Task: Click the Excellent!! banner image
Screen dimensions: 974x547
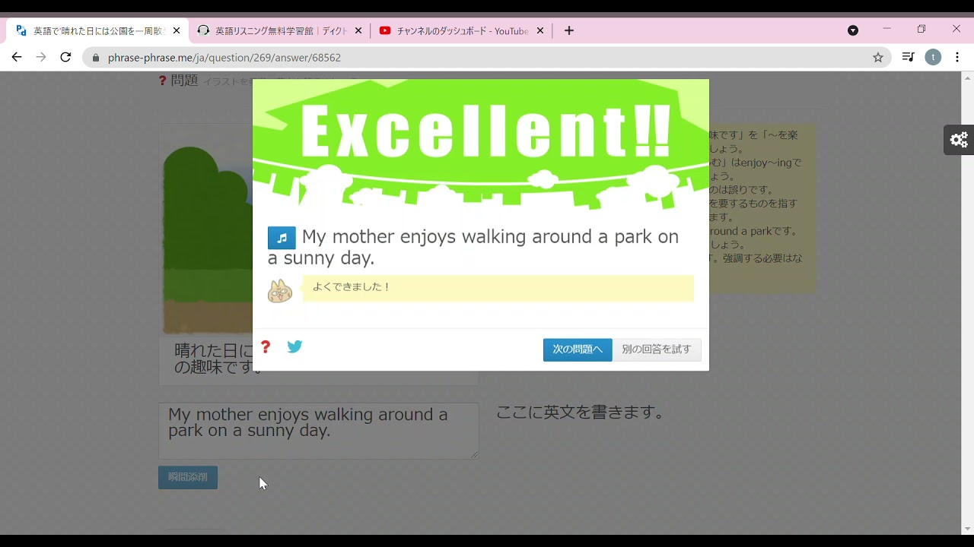Action: (x=481, y=144)
